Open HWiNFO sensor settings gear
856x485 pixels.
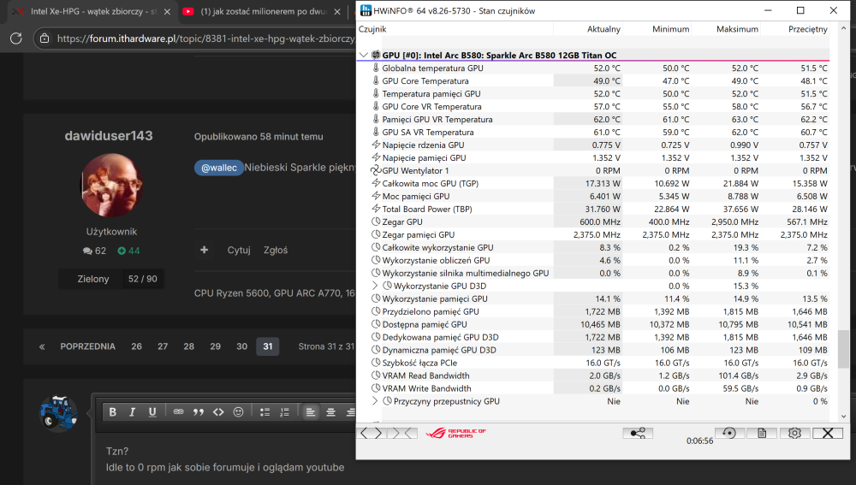click(x=795, y=433)
